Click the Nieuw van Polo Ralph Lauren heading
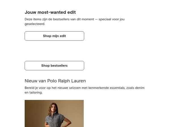 [x=55, y=81]
